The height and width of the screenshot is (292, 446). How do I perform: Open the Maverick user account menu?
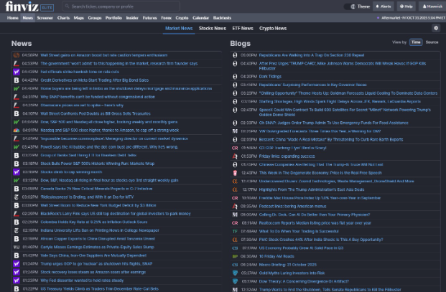click(x=431, y=6)
